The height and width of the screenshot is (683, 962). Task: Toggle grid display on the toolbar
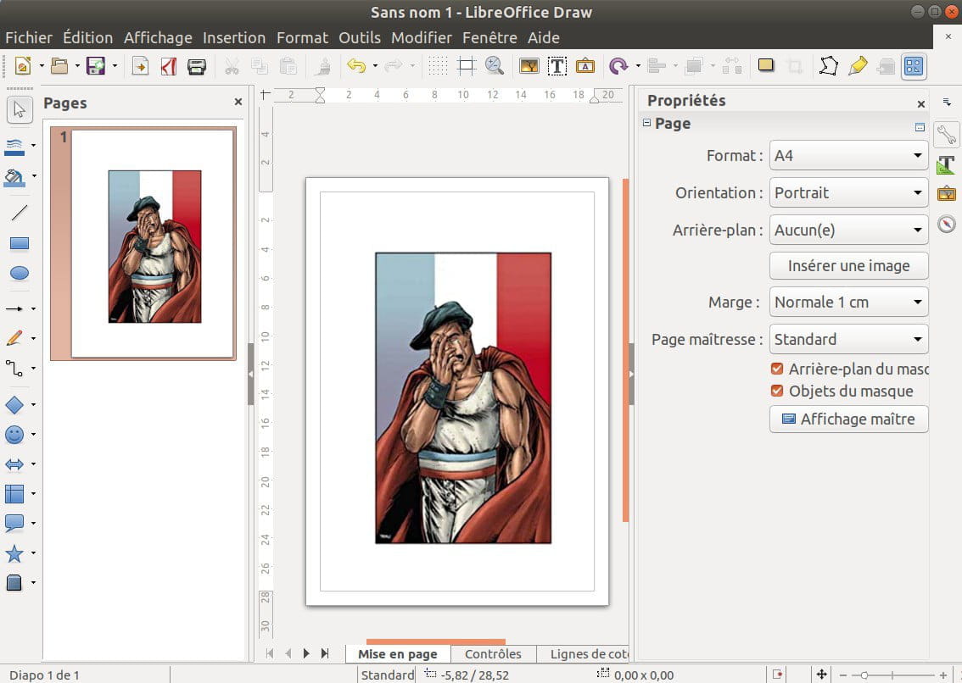tap(438, 65)
